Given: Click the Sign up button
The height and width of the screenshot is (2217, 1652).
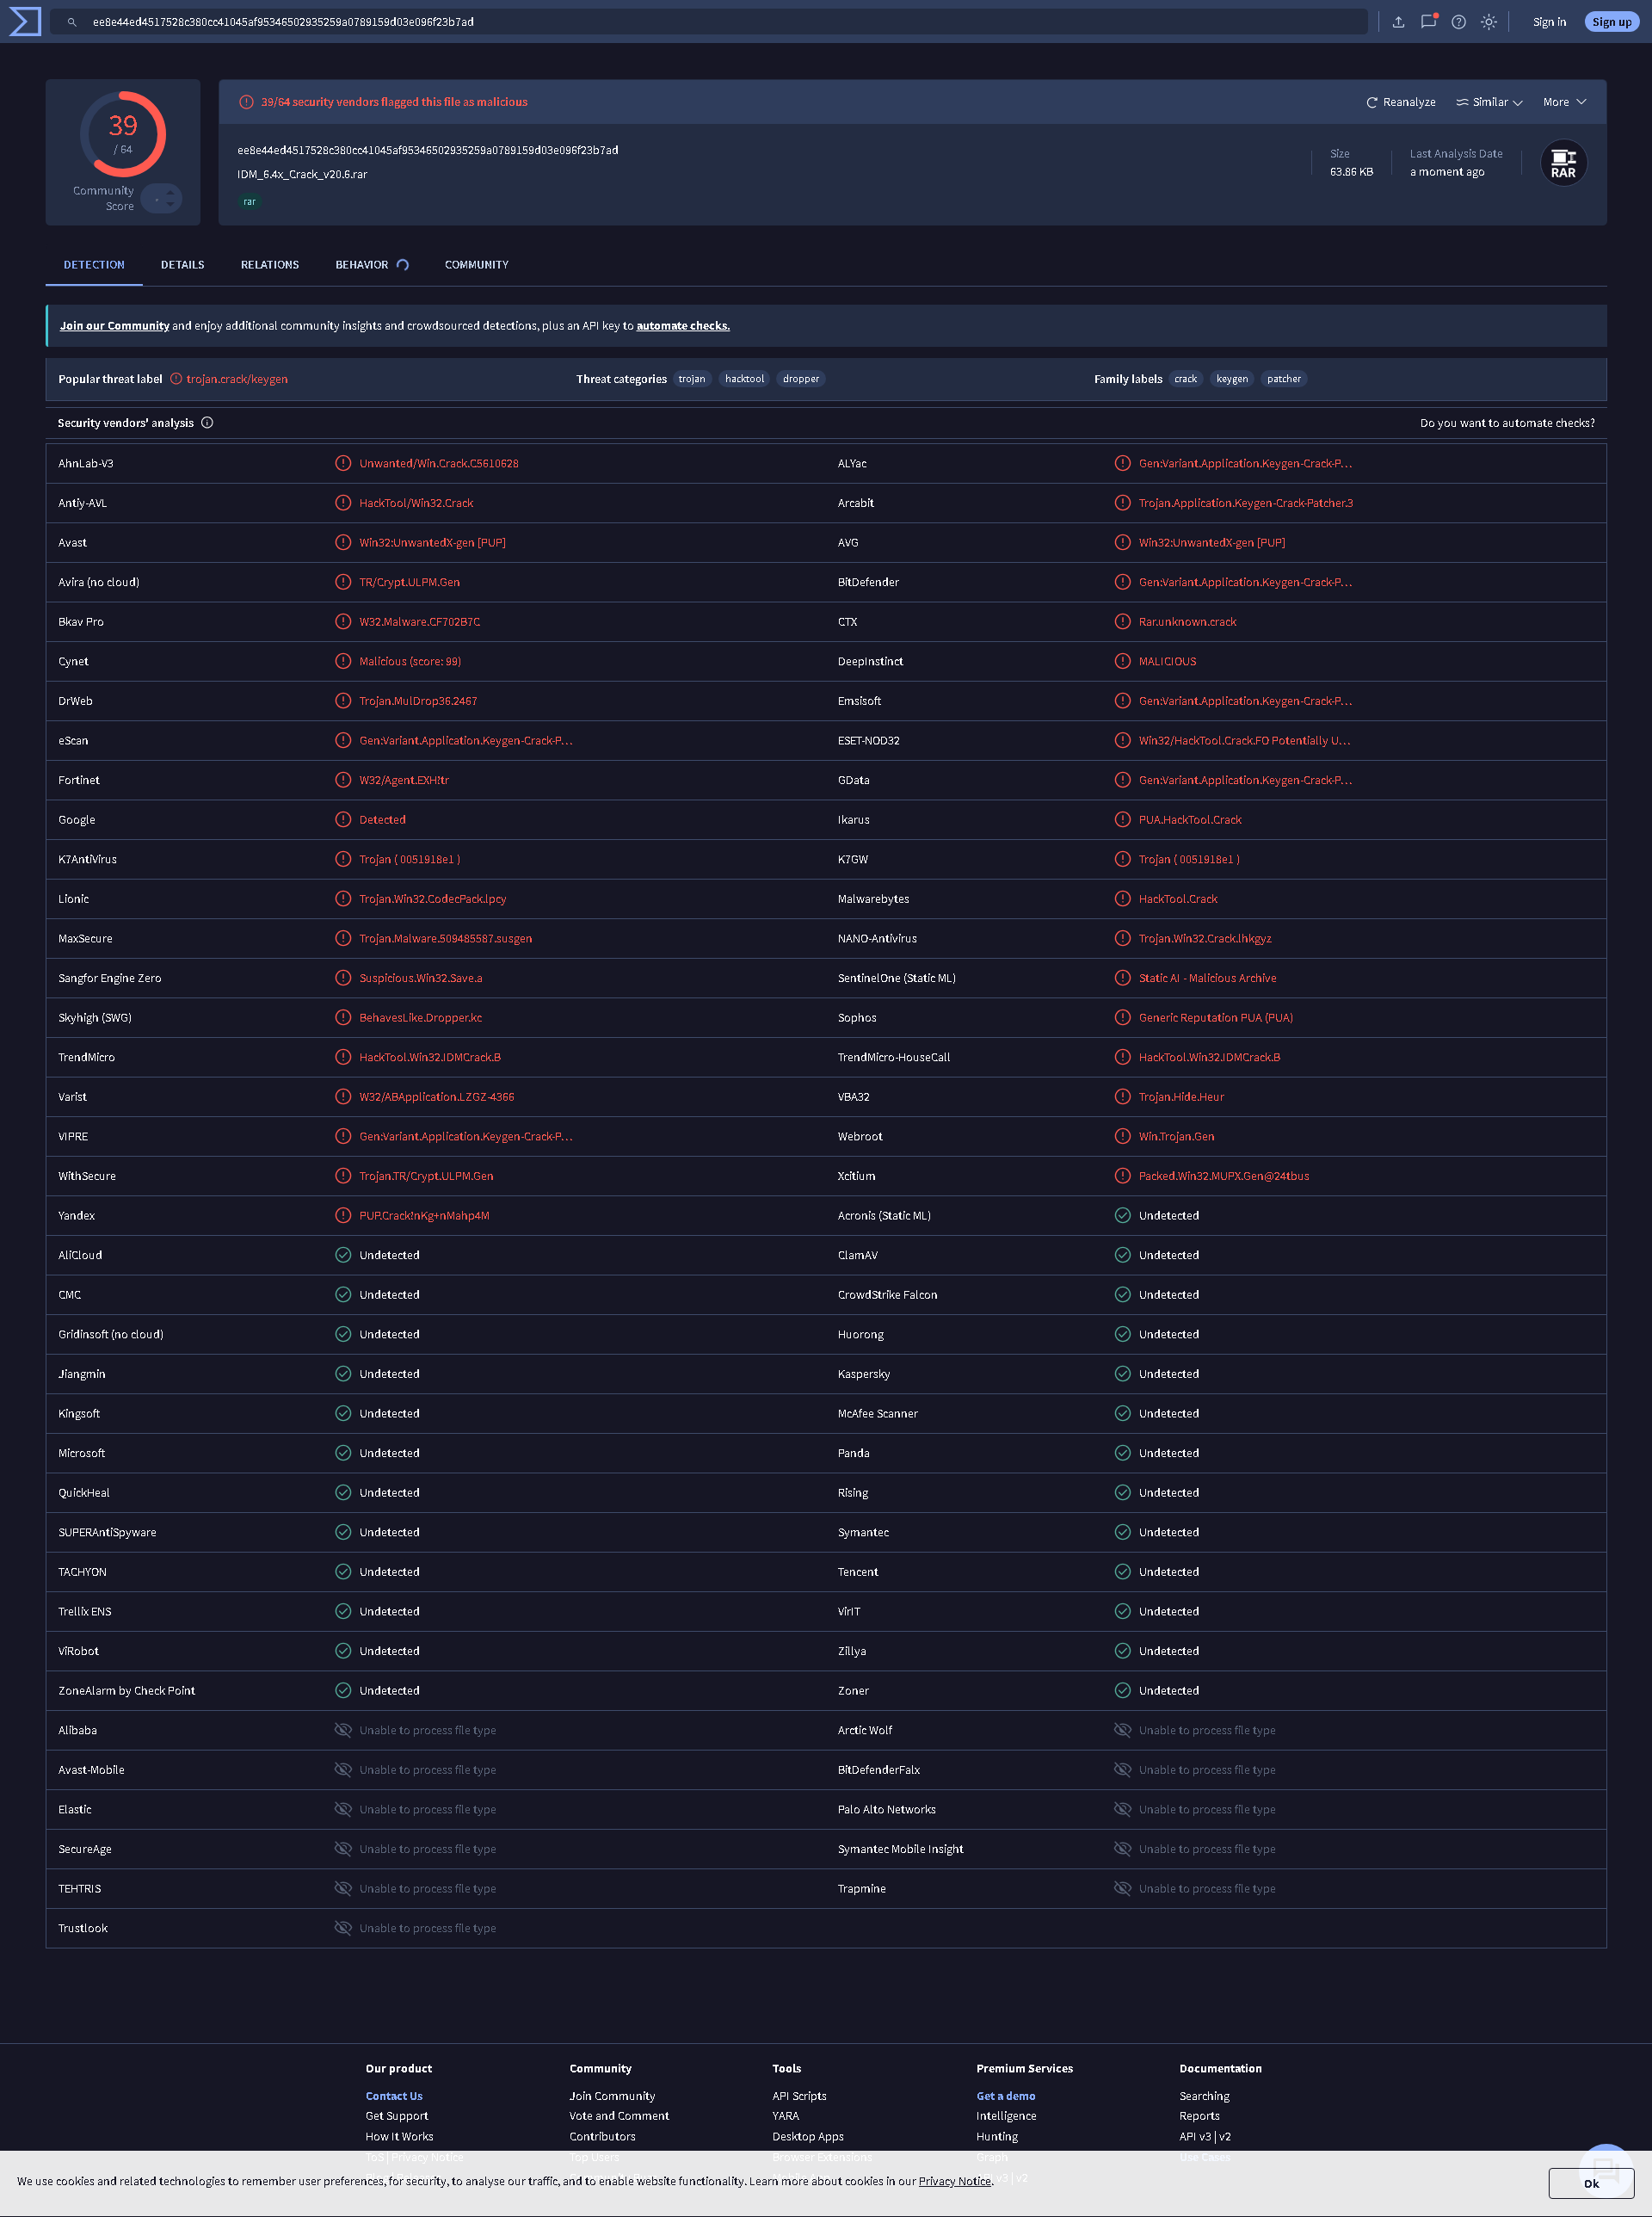Looking at the screenshot, I should click(1611, 22).
